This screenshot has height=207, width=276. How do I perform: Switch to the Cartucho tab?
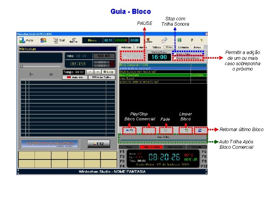pyautogui.click(x=183, y=48)
